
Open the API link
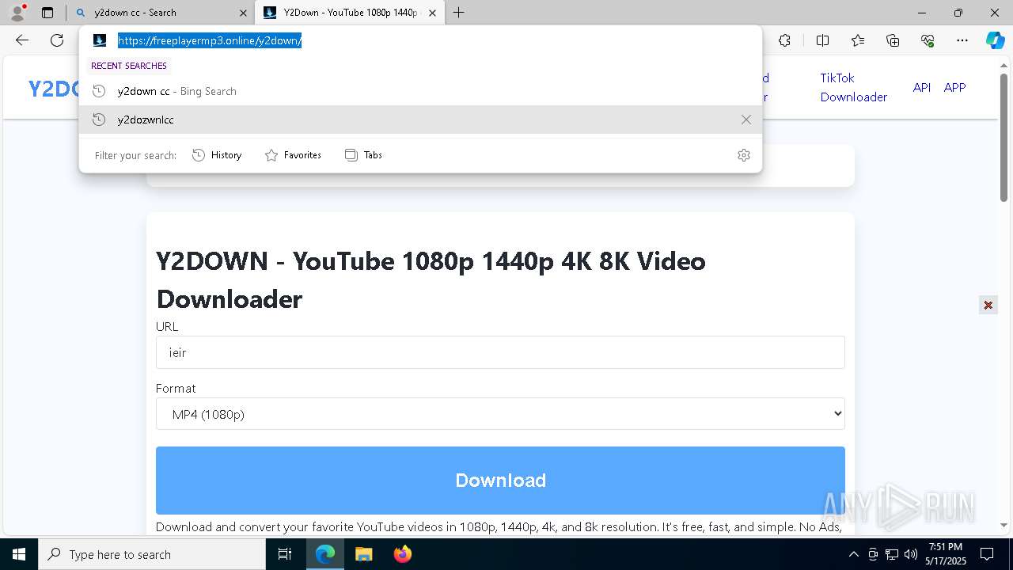point(921,87)
